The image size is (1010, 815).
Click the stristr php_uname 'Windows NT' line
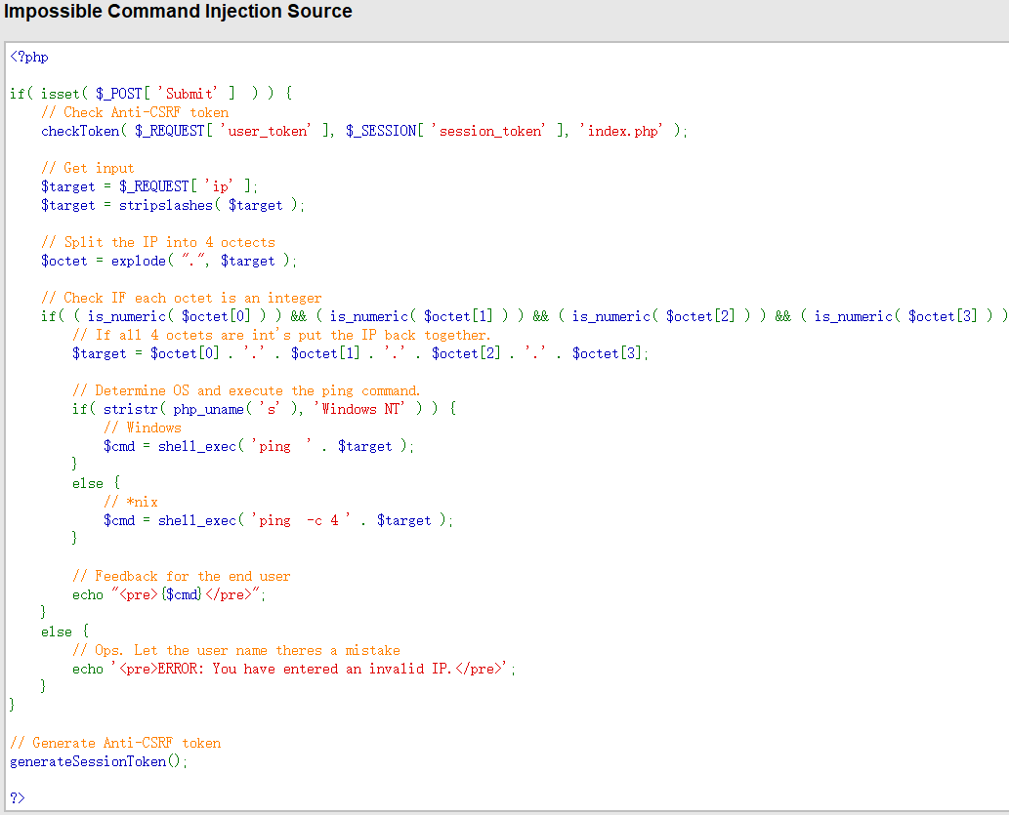(264, 409)
